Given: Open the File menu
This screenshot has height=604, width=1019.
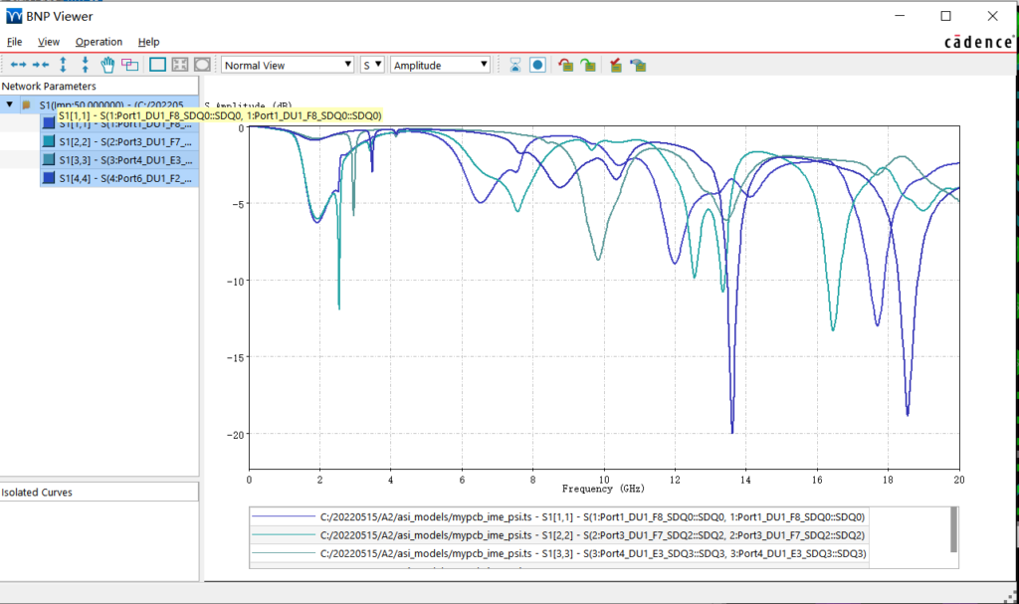Looking at the screenshot, I should [14, 42].
